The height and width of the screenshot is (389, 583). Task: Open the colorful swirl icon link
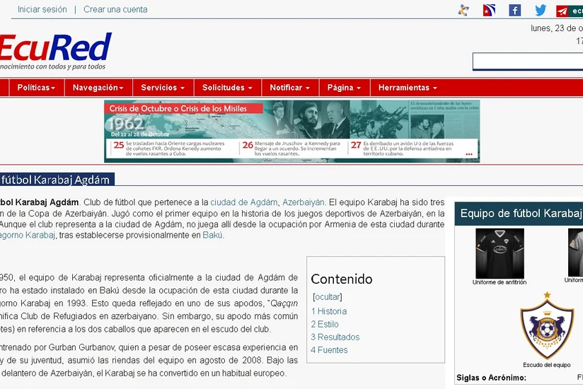[463, 10]
